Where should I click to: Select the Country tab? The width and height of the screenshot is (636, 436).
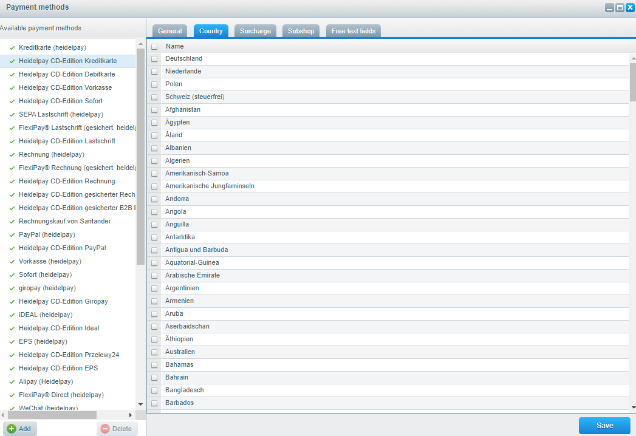click(211, 31)
